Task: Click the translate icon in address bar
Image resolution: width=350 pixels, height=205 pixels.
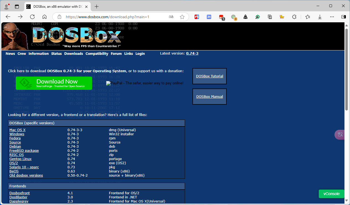Action: click(171, 17)
